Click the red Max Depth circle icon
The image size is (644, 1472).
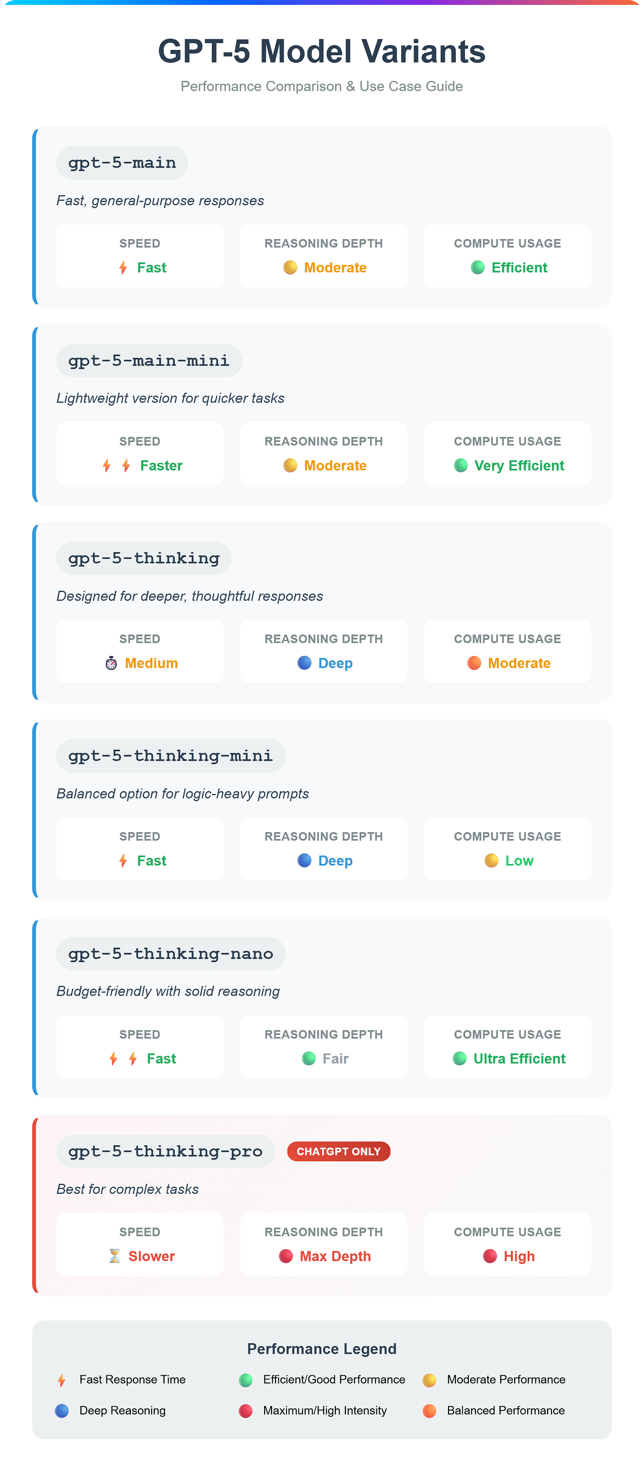tap(286, 1256)
